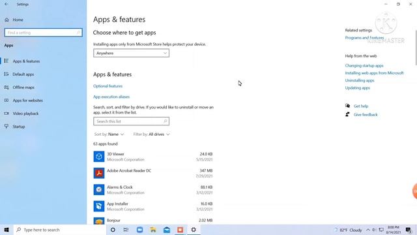Click the 82°F Cloudy weather widget
Viewport: 417px width, 235px height.
click(348, 230)
